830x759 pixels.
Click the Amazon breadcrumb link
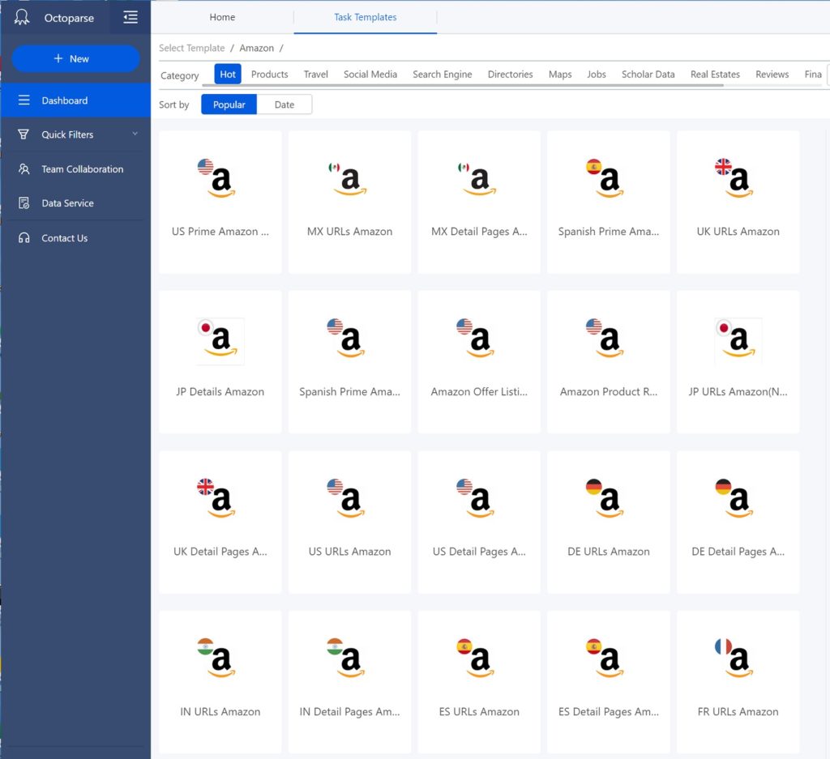[257, 48]
